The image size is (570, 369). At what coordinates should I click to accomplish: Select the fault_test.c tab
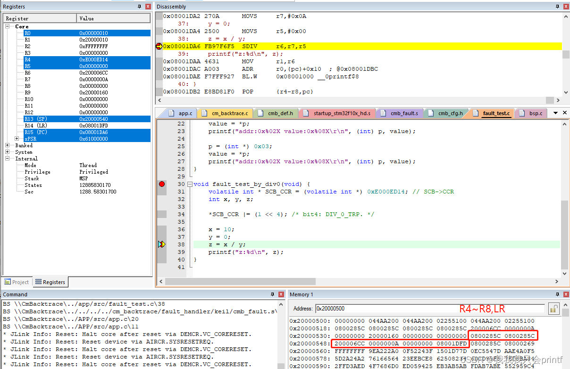tap(492, 113)
